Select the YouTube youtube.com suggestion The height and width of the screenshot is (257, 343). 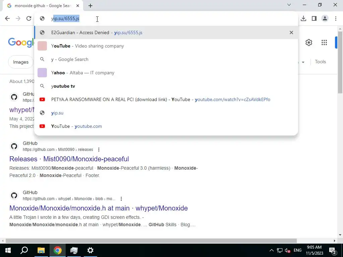[x=166, y=126]
